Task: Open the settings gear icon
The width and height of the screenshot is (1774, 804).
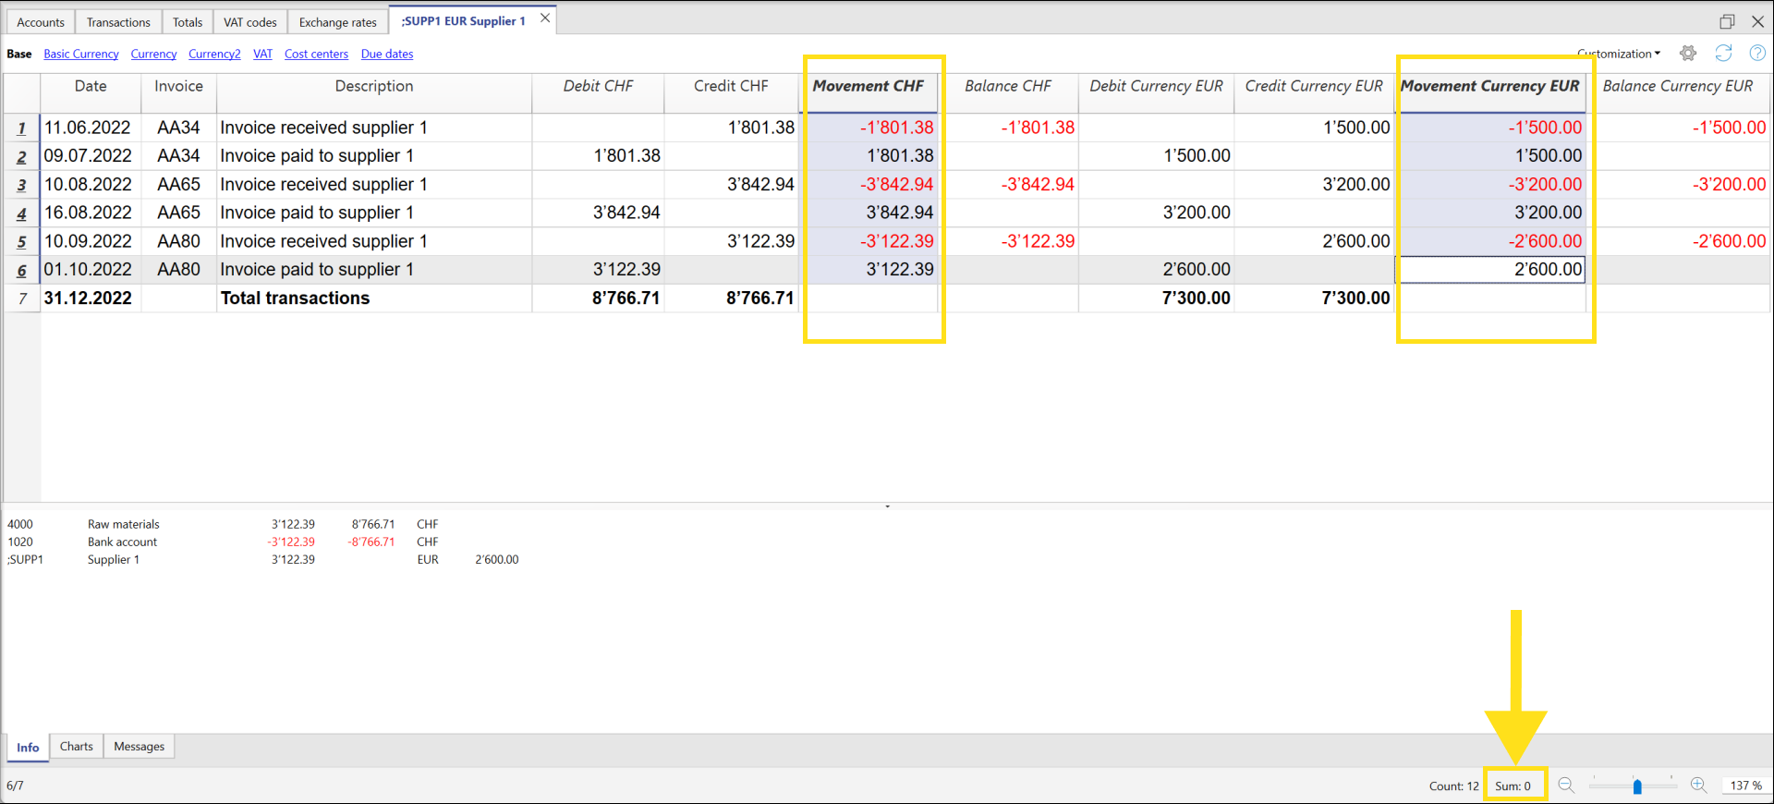Action: 1688,54
